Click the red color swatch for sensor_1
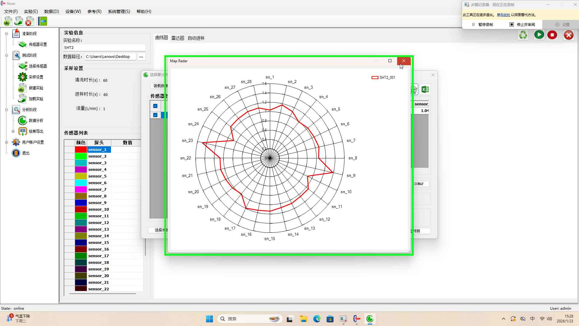The image size is (579, 326). tap(81, 150)
